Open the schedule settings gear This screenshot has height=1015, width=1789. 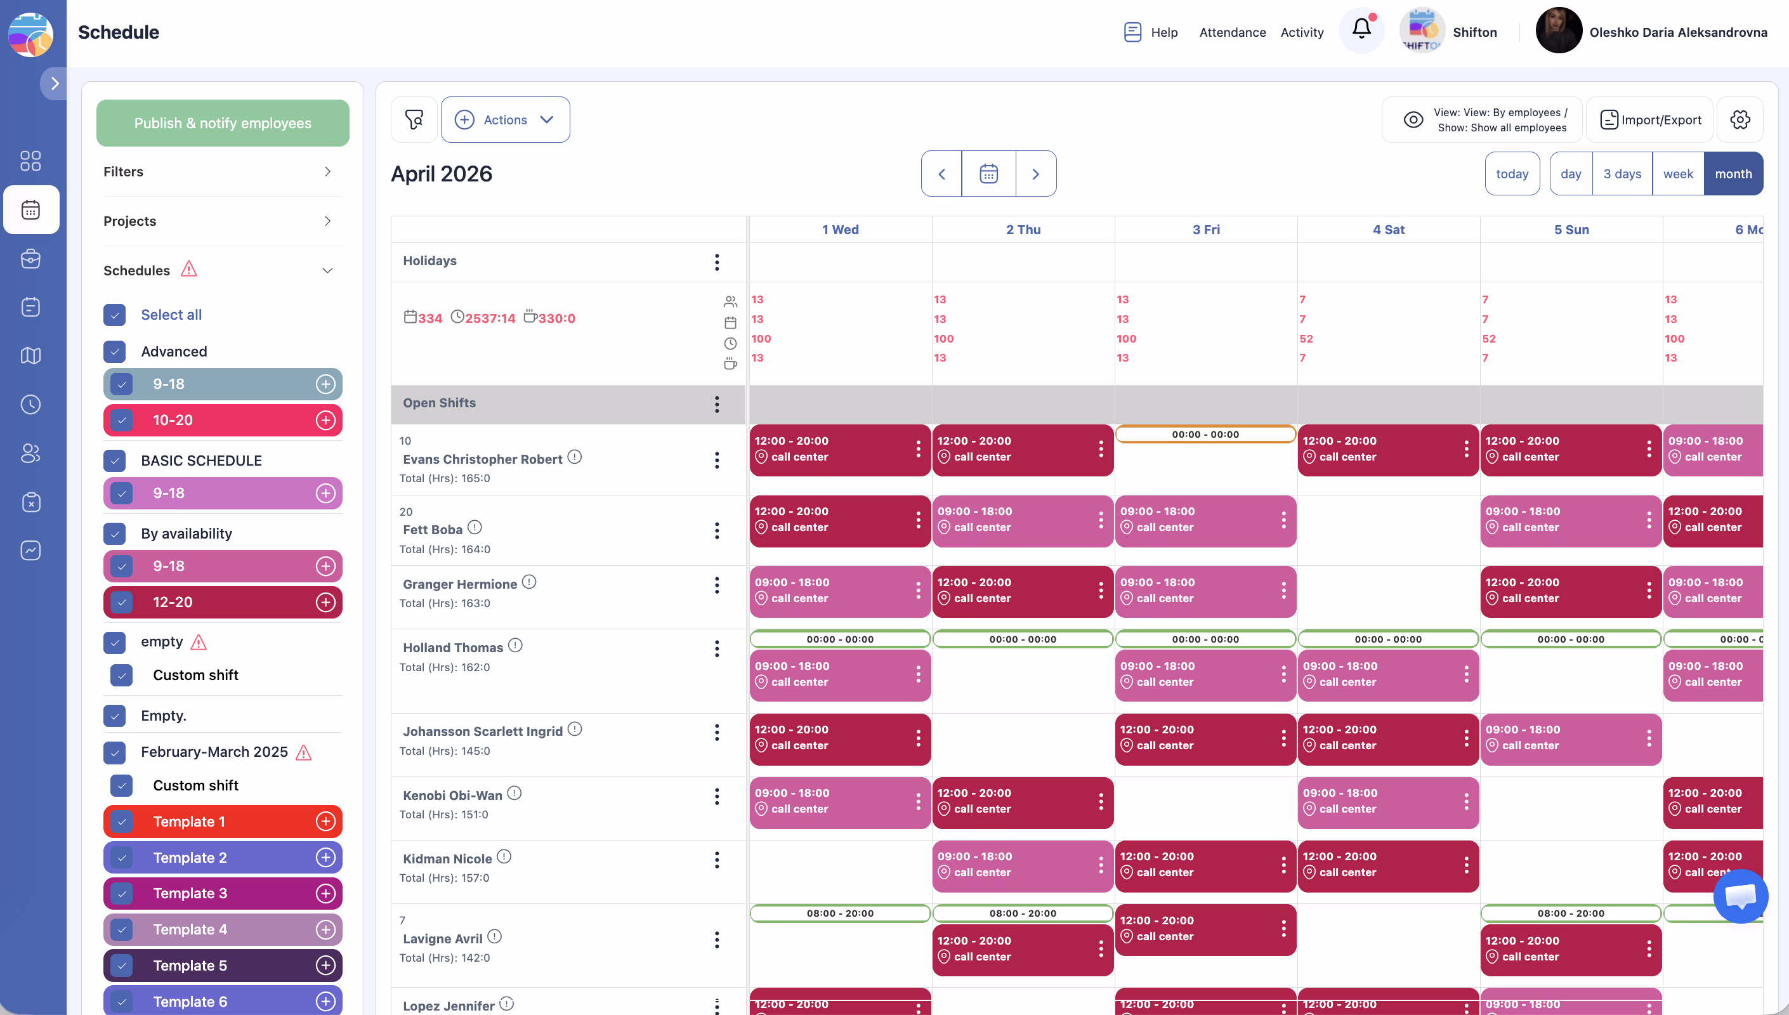click(x=1740, y=120)
